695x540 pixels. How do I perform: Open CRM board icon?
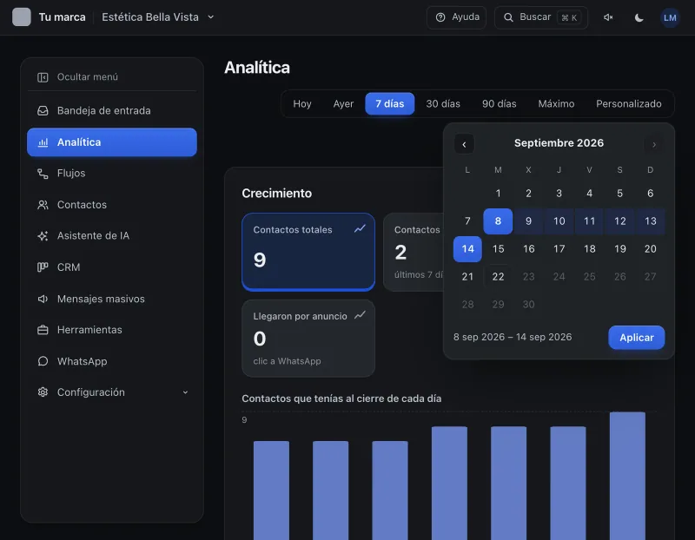click(43, 267)
